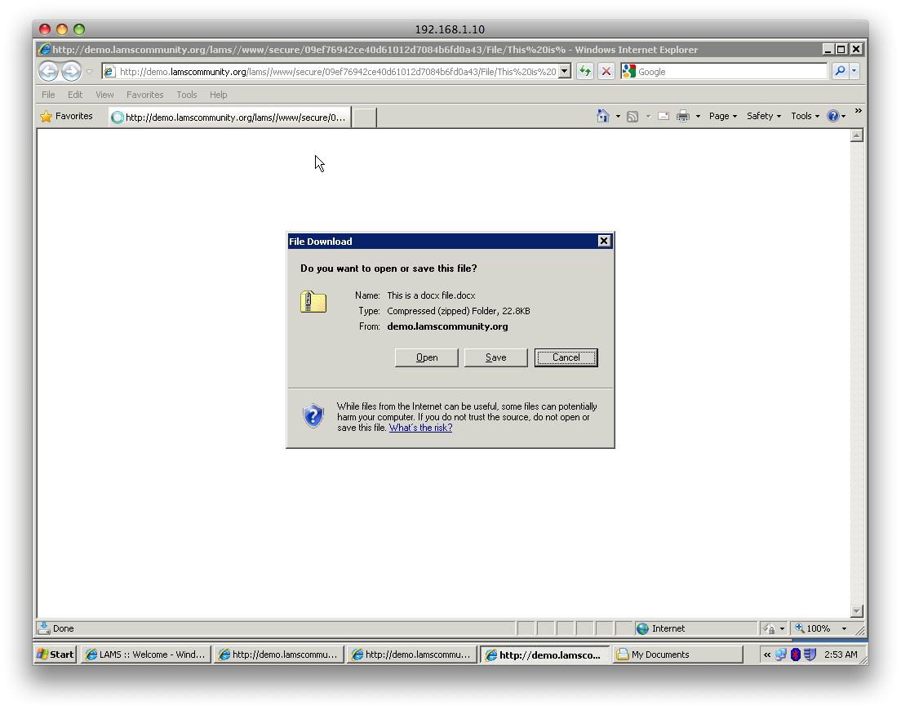Expand the zoom level 100% dropdown
This screenshot has width=901, height=710.
click(x=844, y=628)
